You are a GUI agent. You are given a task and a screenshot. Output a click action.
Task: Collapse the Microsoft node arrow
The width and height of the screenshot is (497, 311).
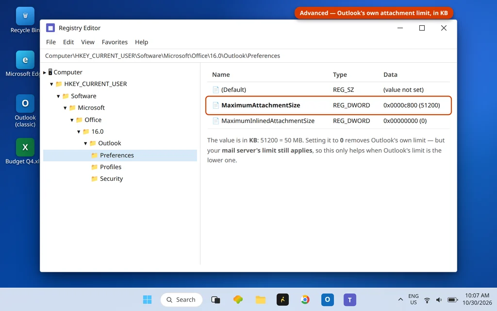pyautogui.click(x=65, y=108)
